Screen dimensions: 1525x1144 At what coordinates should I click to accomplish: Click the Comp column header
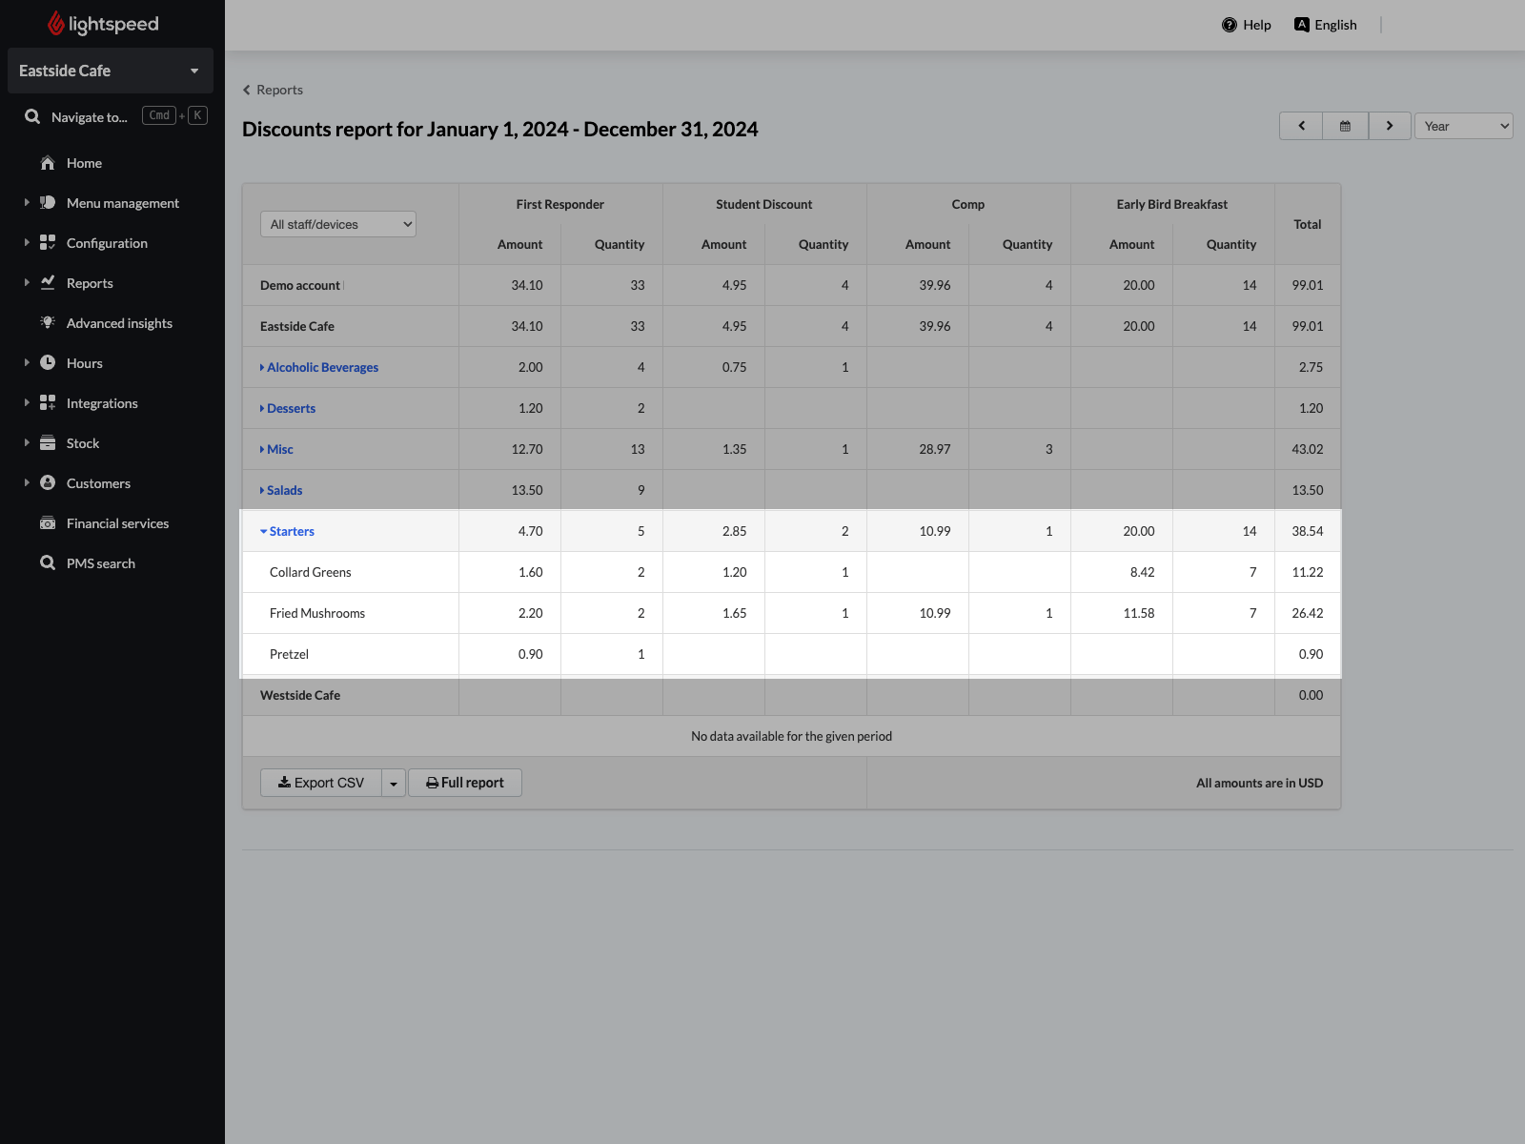point(968,204)
